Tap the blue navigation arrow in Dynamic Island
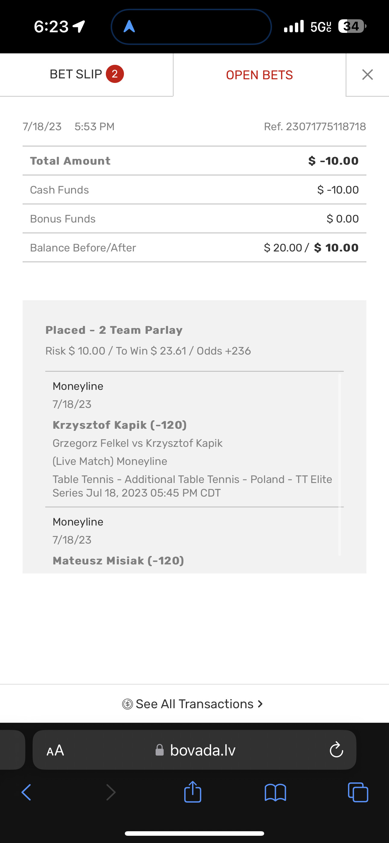 point(129,27)
